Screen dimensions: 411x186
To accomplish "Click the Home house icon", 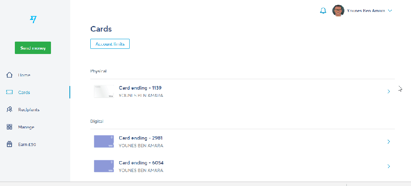I will click(x=10, y=75).
